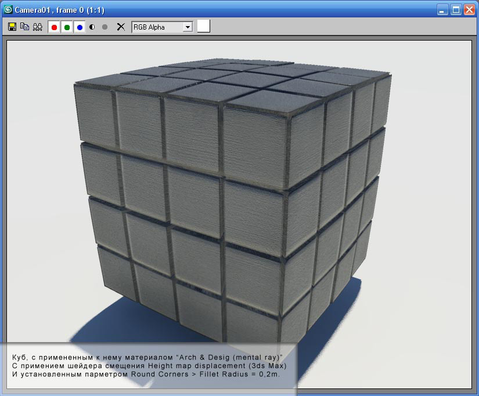Toggle the green channel button
Screen dimensions: 479x396
point(67,27)
